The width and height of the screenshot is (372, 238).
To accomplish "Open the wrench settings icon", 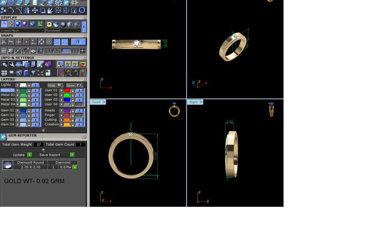I will pyautogui.click(x=11, y=64).
